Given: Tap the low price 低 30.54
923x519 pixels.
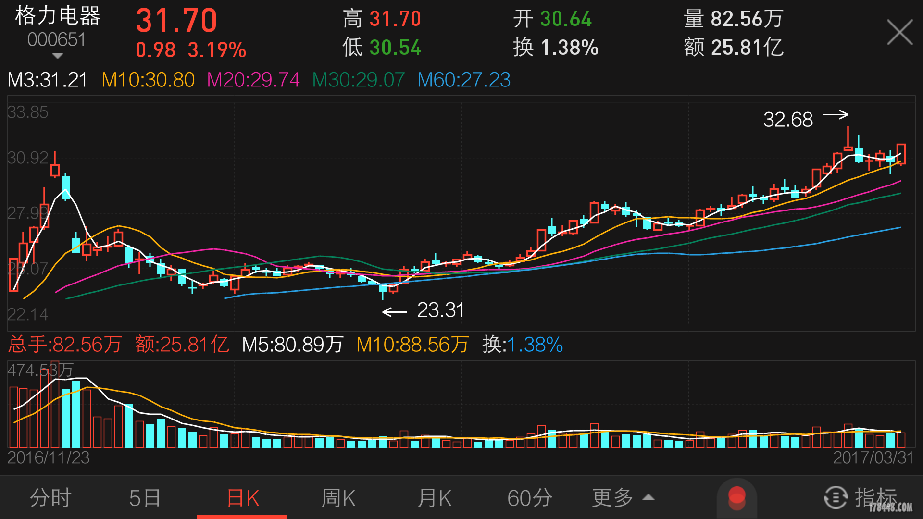Looking at the screenshot, I should pos(382,48).
